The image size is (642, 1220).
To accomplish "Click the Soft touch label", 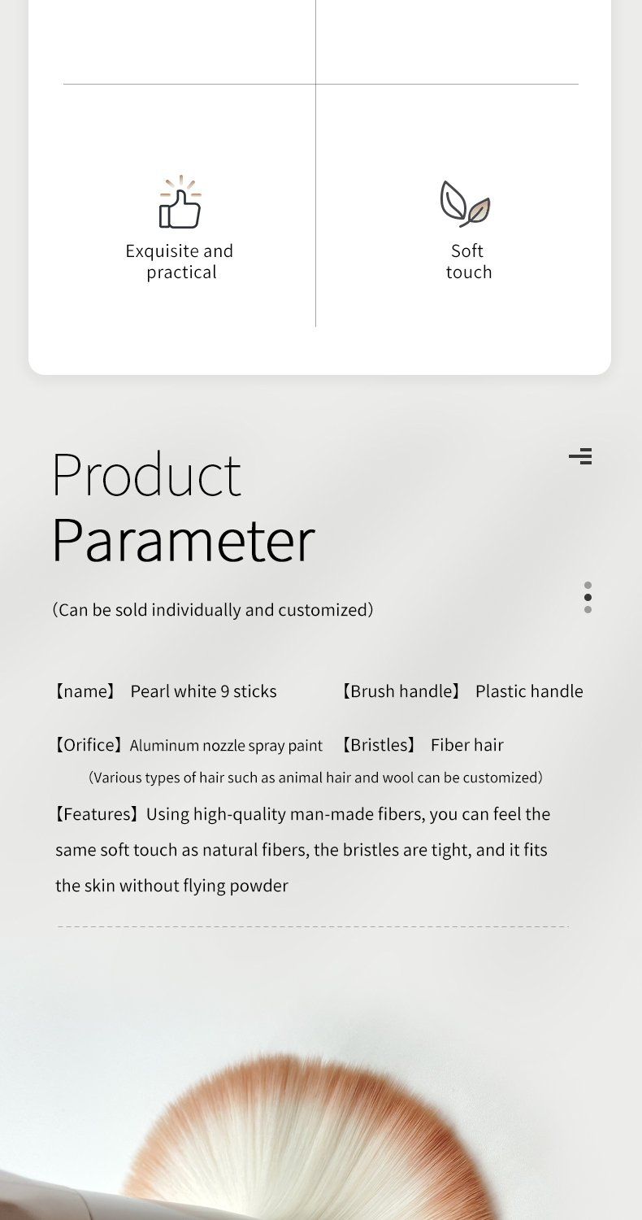I will point(469,261).
